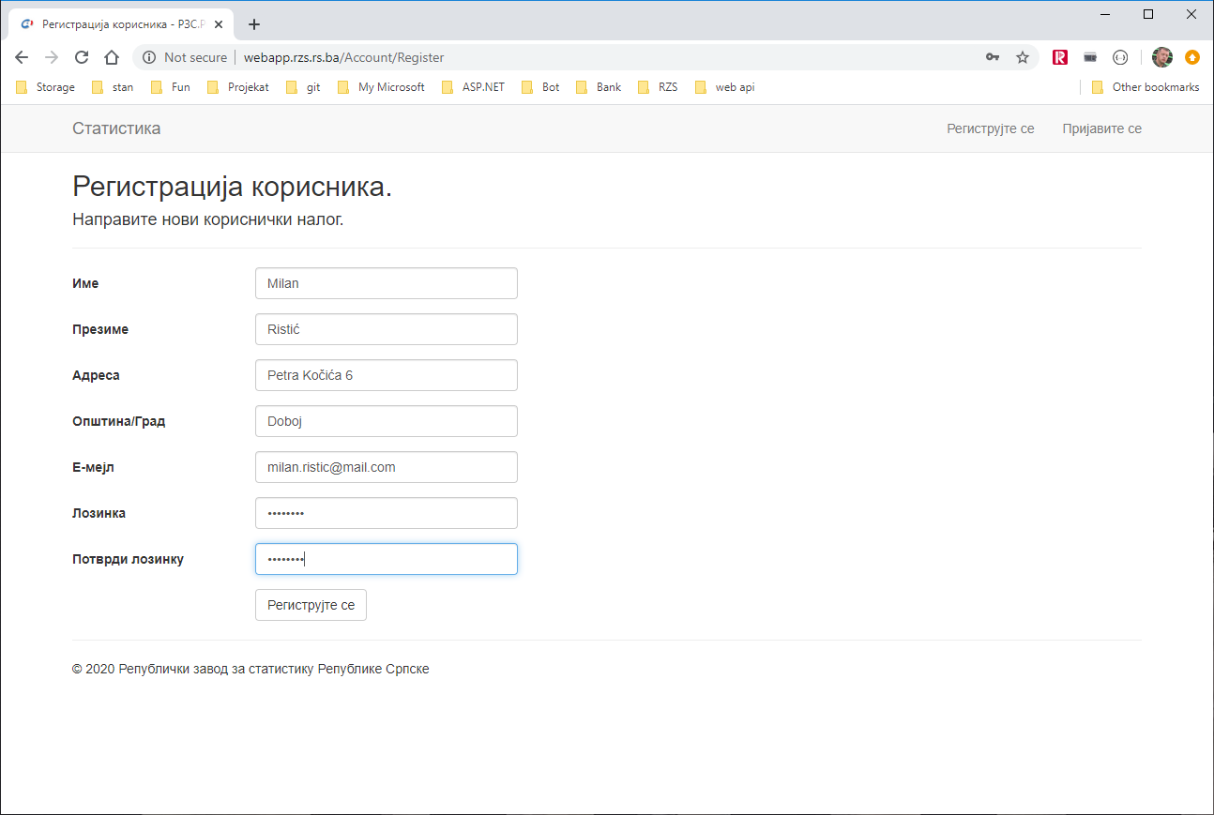1214x815 pixels.
Task: Click the Статистика brand link
Action: pyautogui.click(x=116, y=128)
